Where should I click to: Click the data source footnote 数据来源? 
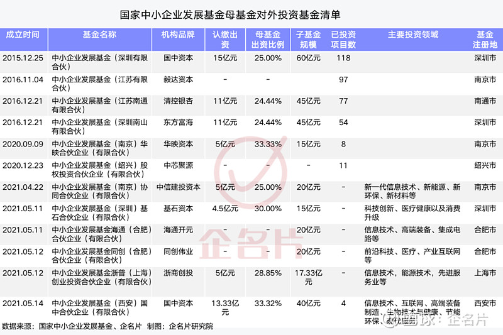click(x=72, y=326)
